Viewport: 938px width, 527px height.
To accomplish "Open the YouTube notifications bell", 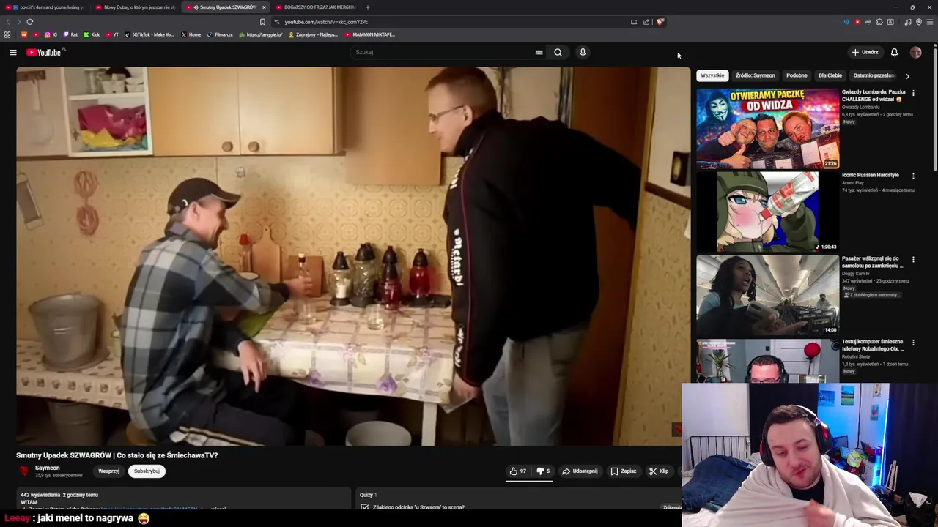I will pyautogui.click(x=894, y=52).
